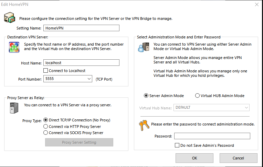Click the Cancel button
This screenshot has height=167, width=263.
click(238, 158)
